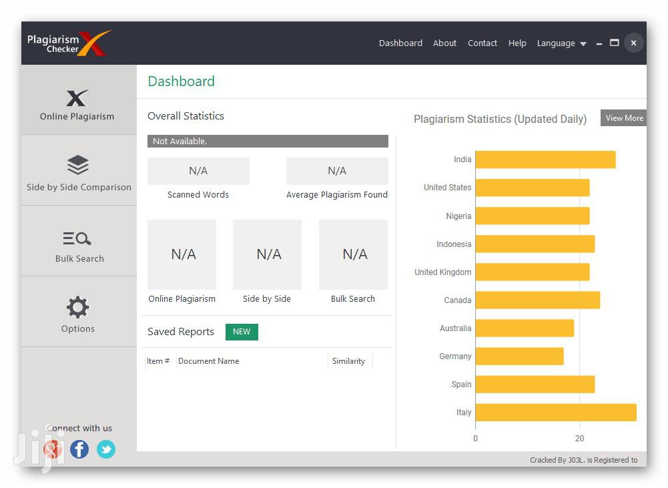Open Side by Side Comparison layers icon
The height and width of the screenshot is (488, 668).
point(78,165)
